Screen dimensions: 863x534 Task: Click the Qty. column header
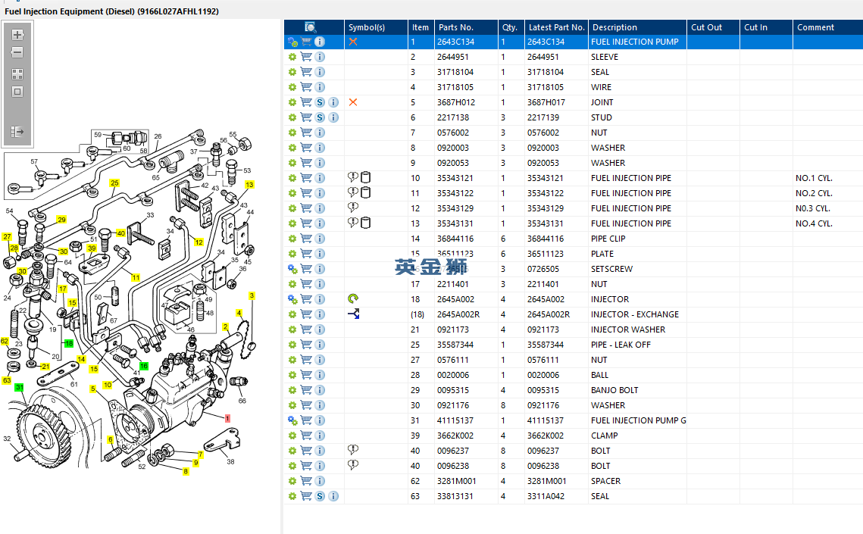[509, 27]
